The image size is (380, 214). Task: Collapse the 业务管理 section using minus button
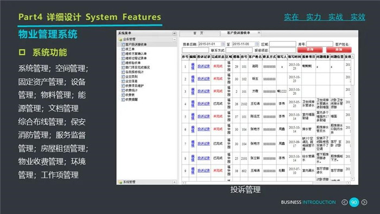point(174,39)
